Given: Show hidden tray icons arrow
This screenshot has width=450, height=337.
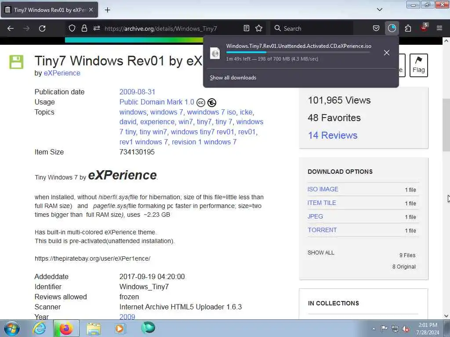Looking at the screenshot, I should 374,329.
